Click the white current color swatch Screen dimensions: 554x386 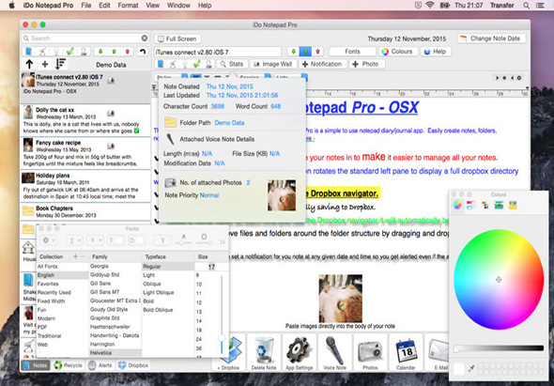pos(459,369)
